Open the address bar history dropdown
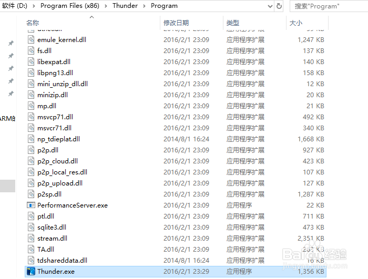The width and height of the screenshot is (368, 279). coord(270,6)
